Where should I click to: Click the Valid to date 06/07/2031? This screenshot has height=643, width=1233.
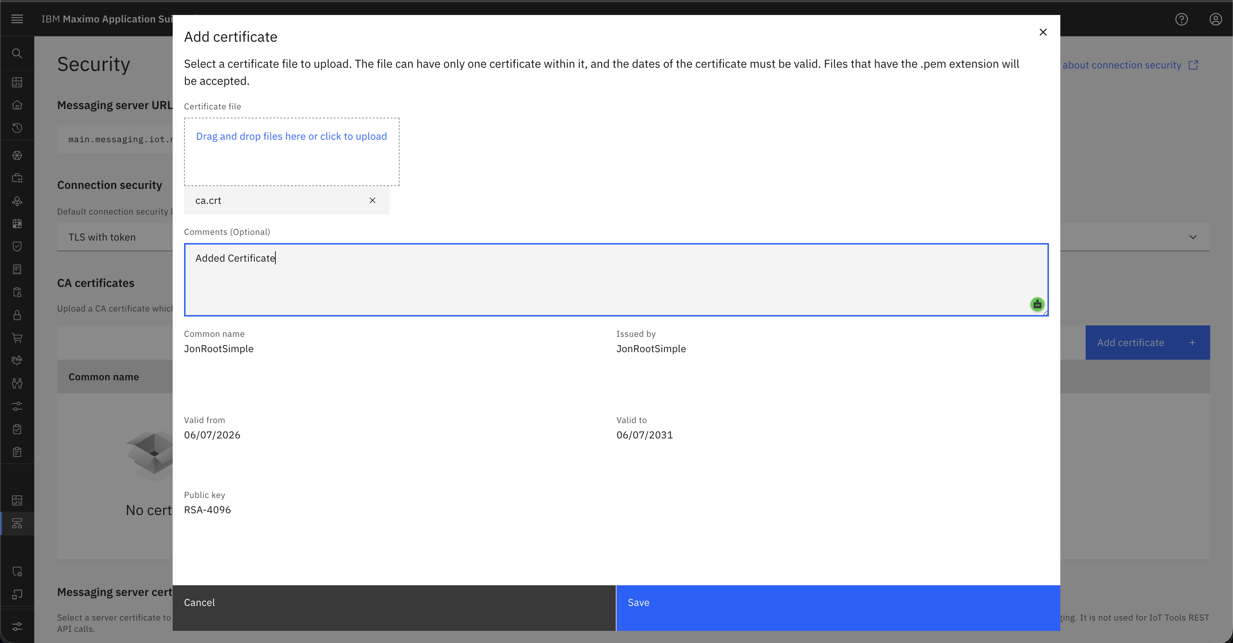(x=644, y=435)
